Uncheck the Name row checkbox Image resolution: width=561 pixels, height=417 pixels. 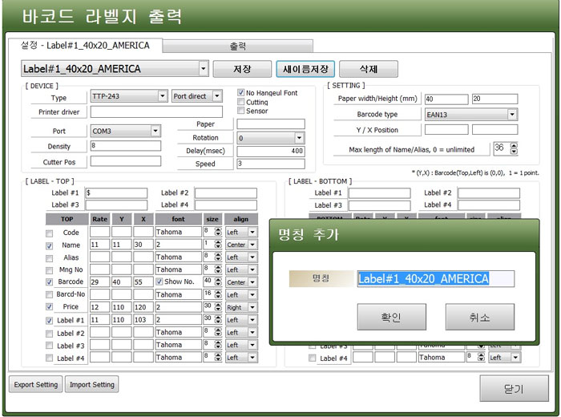50,246
